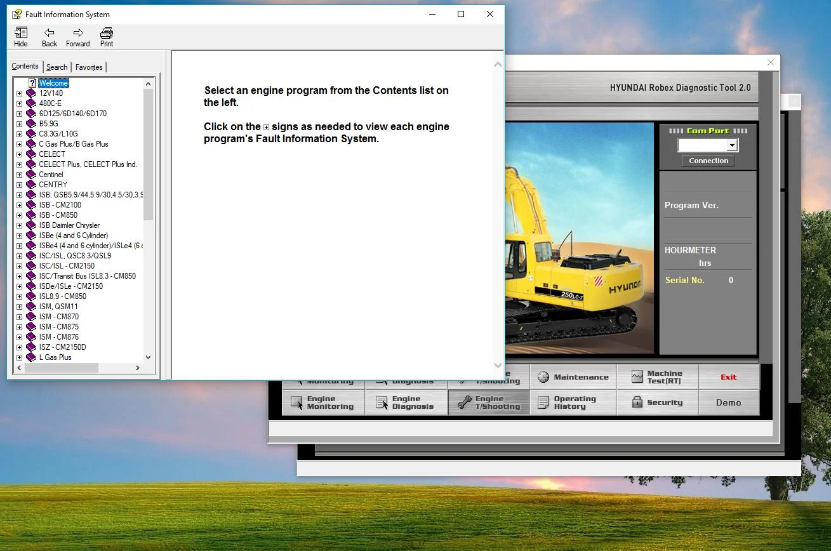Switch to the Favorites tab
831x551 pixels.
[89, 67]
